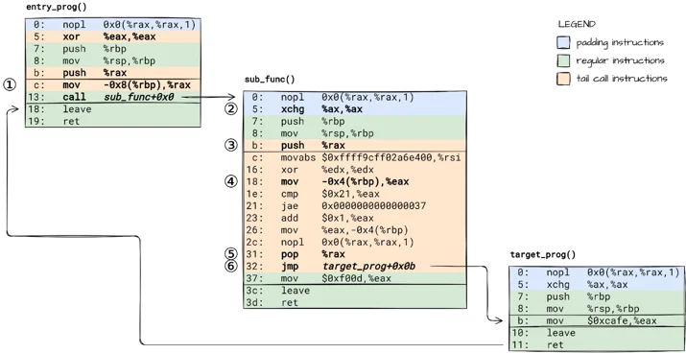Select target_prog's "nopl 0x0(%rax,%rax,1)" line
The image size is (686, 353).
tap(598, 272)
